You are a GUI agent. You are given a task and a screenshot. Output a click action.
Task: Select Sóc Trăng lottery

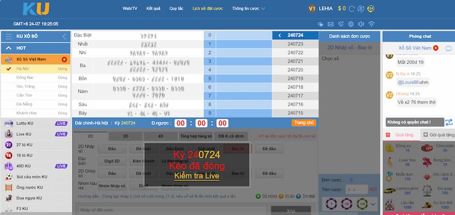pos(36,86)
